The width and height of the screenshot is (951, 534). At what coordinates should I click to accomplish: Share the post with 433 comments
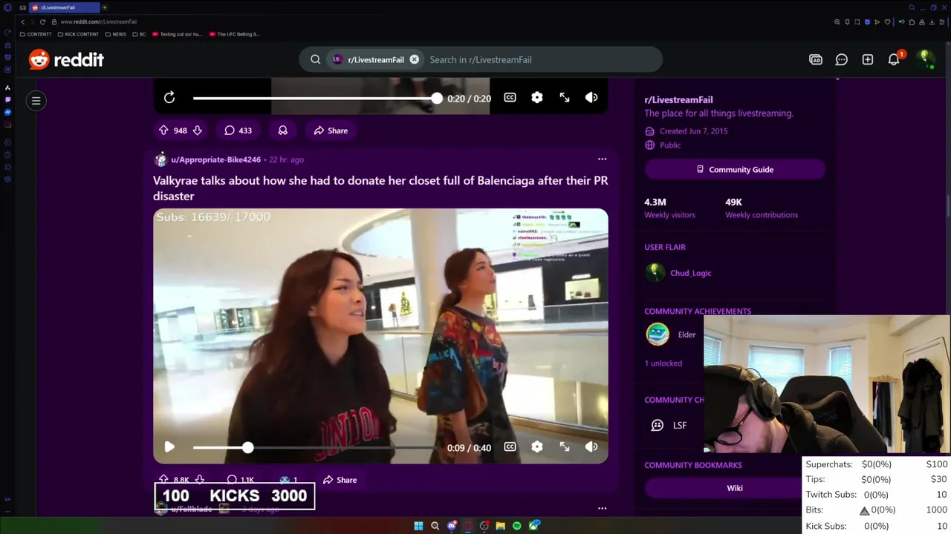pyautogui.click(x=331, y=131)
